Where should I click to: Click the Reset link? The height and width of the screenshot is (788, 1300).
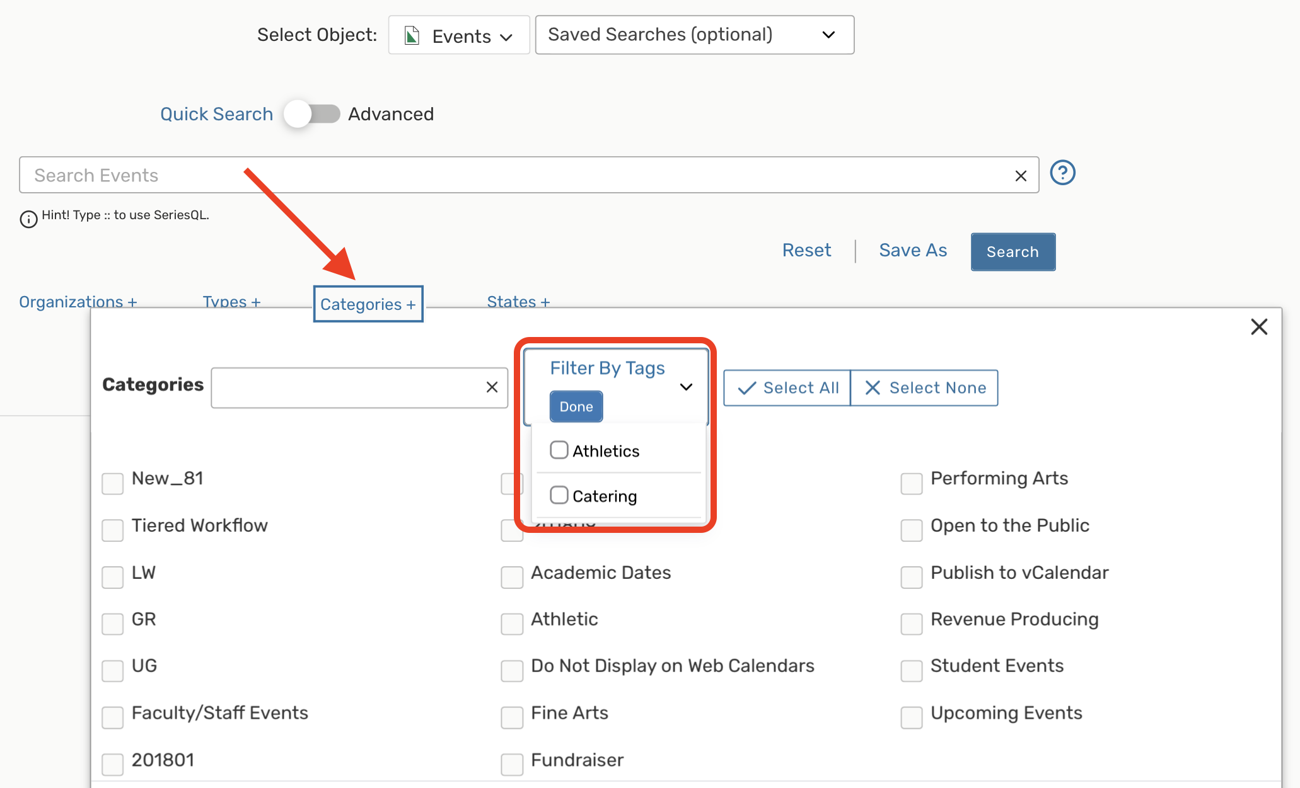806,250
